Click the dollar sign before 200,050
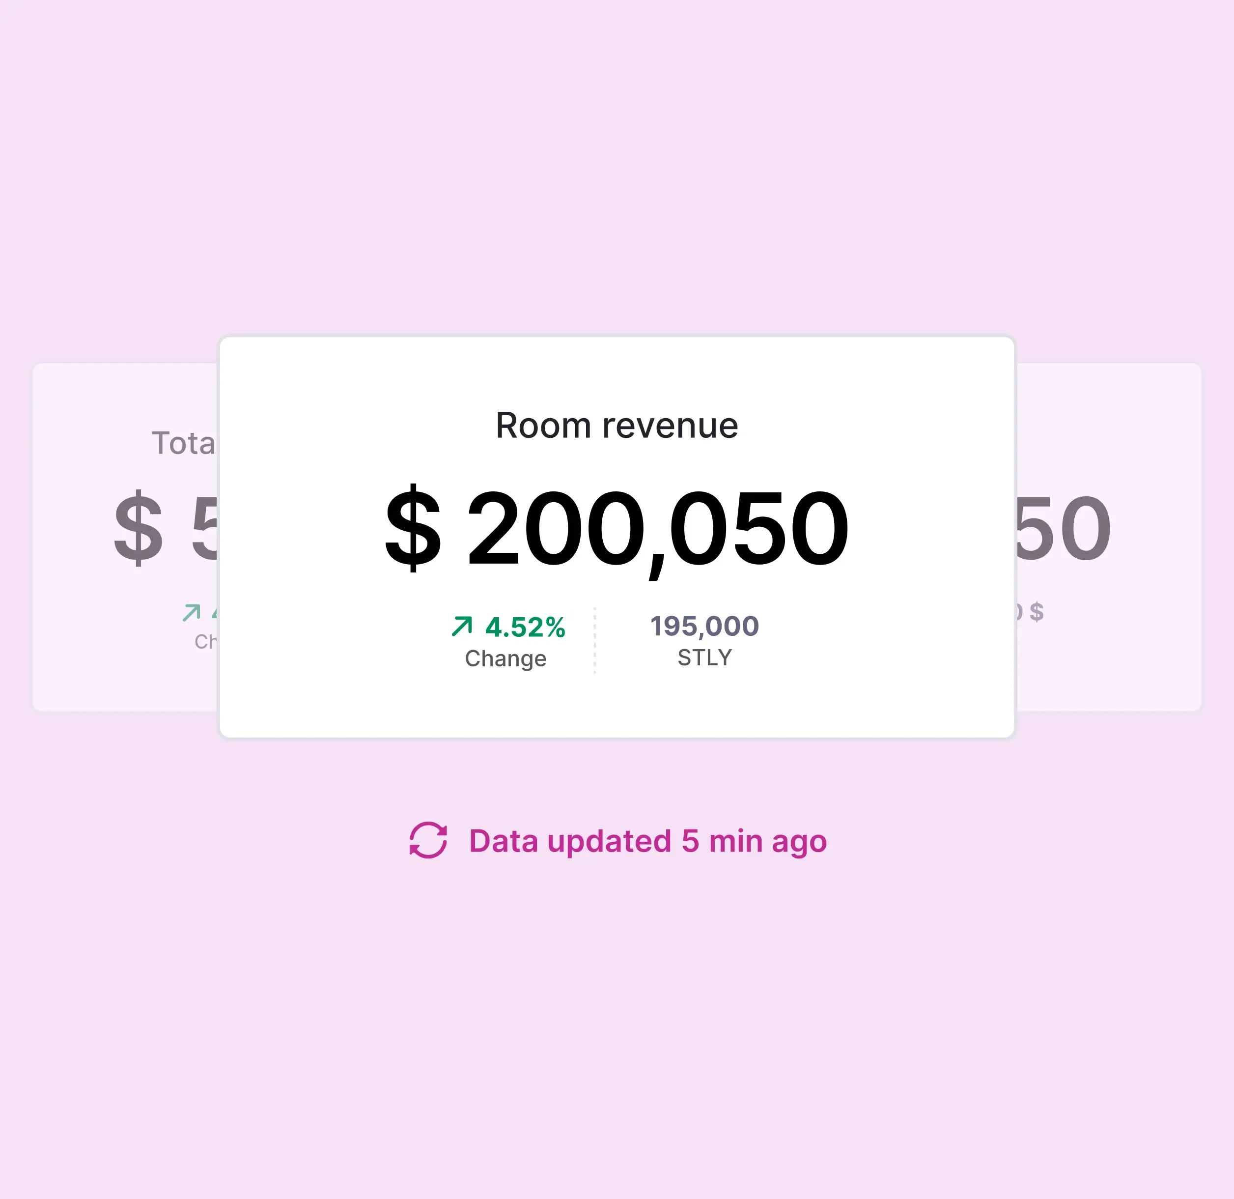The width and height of the screenshot is (1234, 1199). pos(413,528)
